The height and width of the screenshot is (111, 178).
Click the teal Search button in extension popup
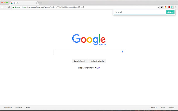pyautogui.click(x=170, y=12)
